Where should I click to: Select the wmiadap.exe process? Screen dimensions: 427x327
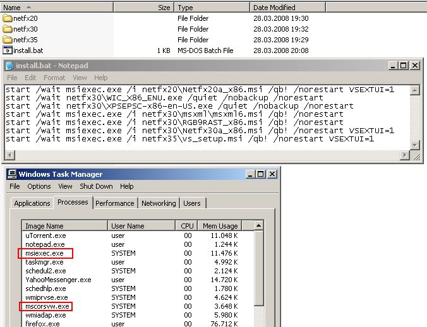point(138,315)
